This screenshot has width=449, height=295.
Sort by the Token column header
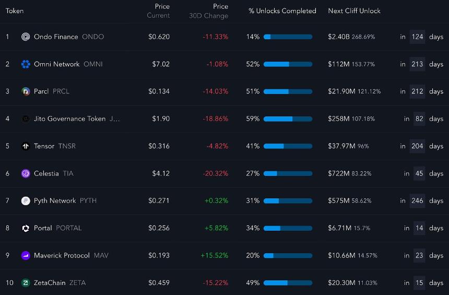click(15, 11)
